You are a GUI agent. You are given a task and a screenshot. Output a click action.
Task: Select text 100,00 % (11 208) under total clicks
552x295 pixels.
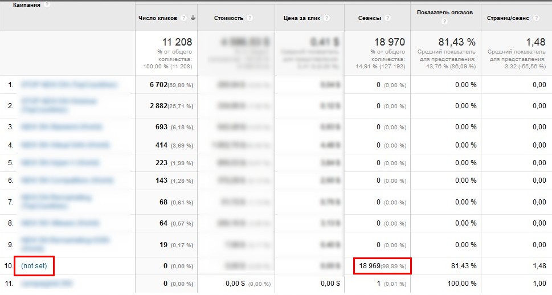tap(167, 66)
